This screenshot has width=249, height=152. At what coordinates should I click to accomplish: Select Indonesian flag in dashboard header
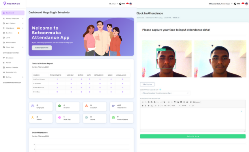(127, 4)
